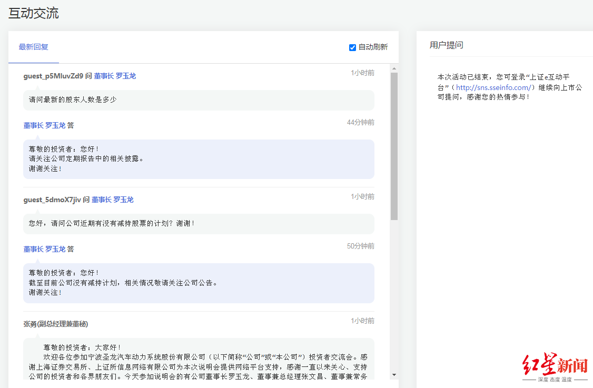Click the scrollbar up arrow
The width and height of the screenshot is (593, 388).
[394, 68]
